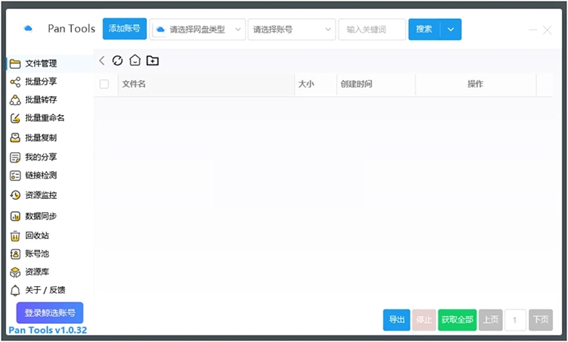Click the new folder icon
Screen dimensions: 568x342
coord(152,61)
